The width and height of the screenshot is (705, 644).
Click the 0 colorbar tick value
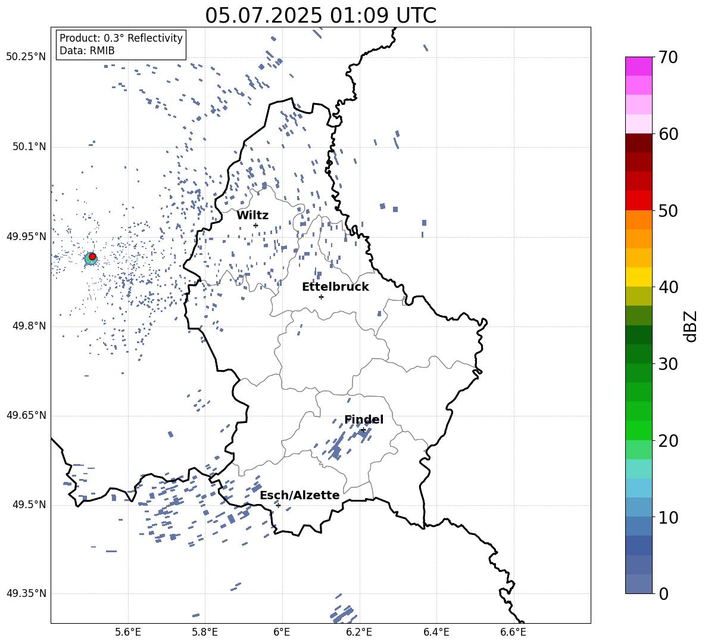[663, 593]
